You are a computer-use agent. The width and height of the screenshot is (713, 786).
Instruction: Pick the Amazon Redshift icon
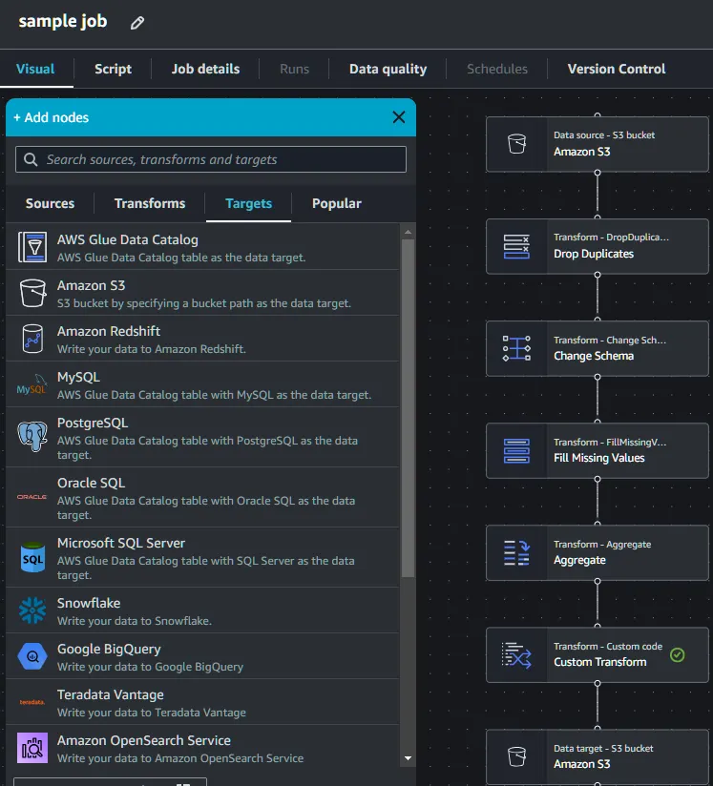32,339
